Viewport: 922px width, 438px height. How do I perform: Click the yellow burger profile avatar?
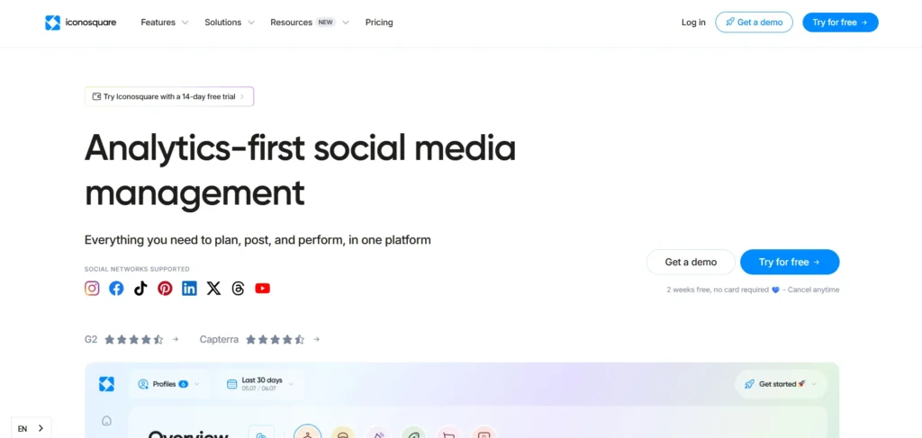coord(342,433)
